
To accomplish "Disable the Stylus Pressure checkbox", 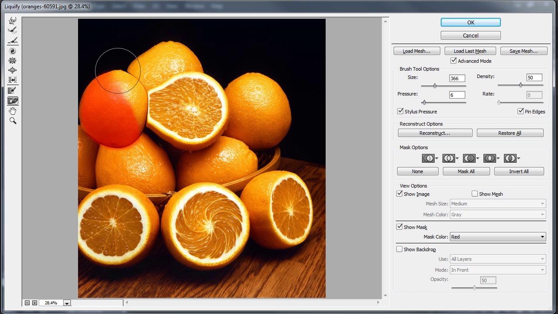I will pyautogui.click(x=400, y=112).
